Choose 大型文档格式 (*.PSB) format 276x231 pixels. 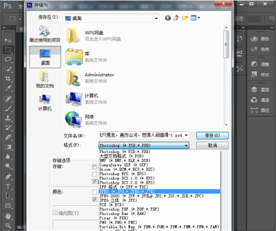tap(159, 156)
